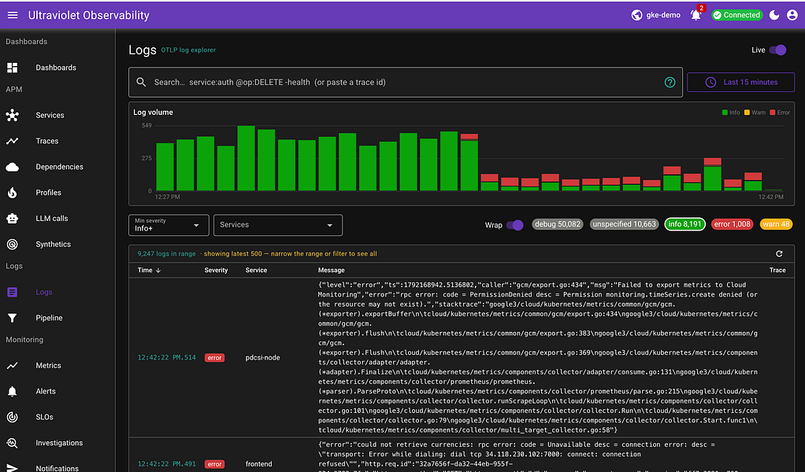Viewport: 805px width, 472px height.
Task: Click the Connected status badge
Action: coord(737,16)
